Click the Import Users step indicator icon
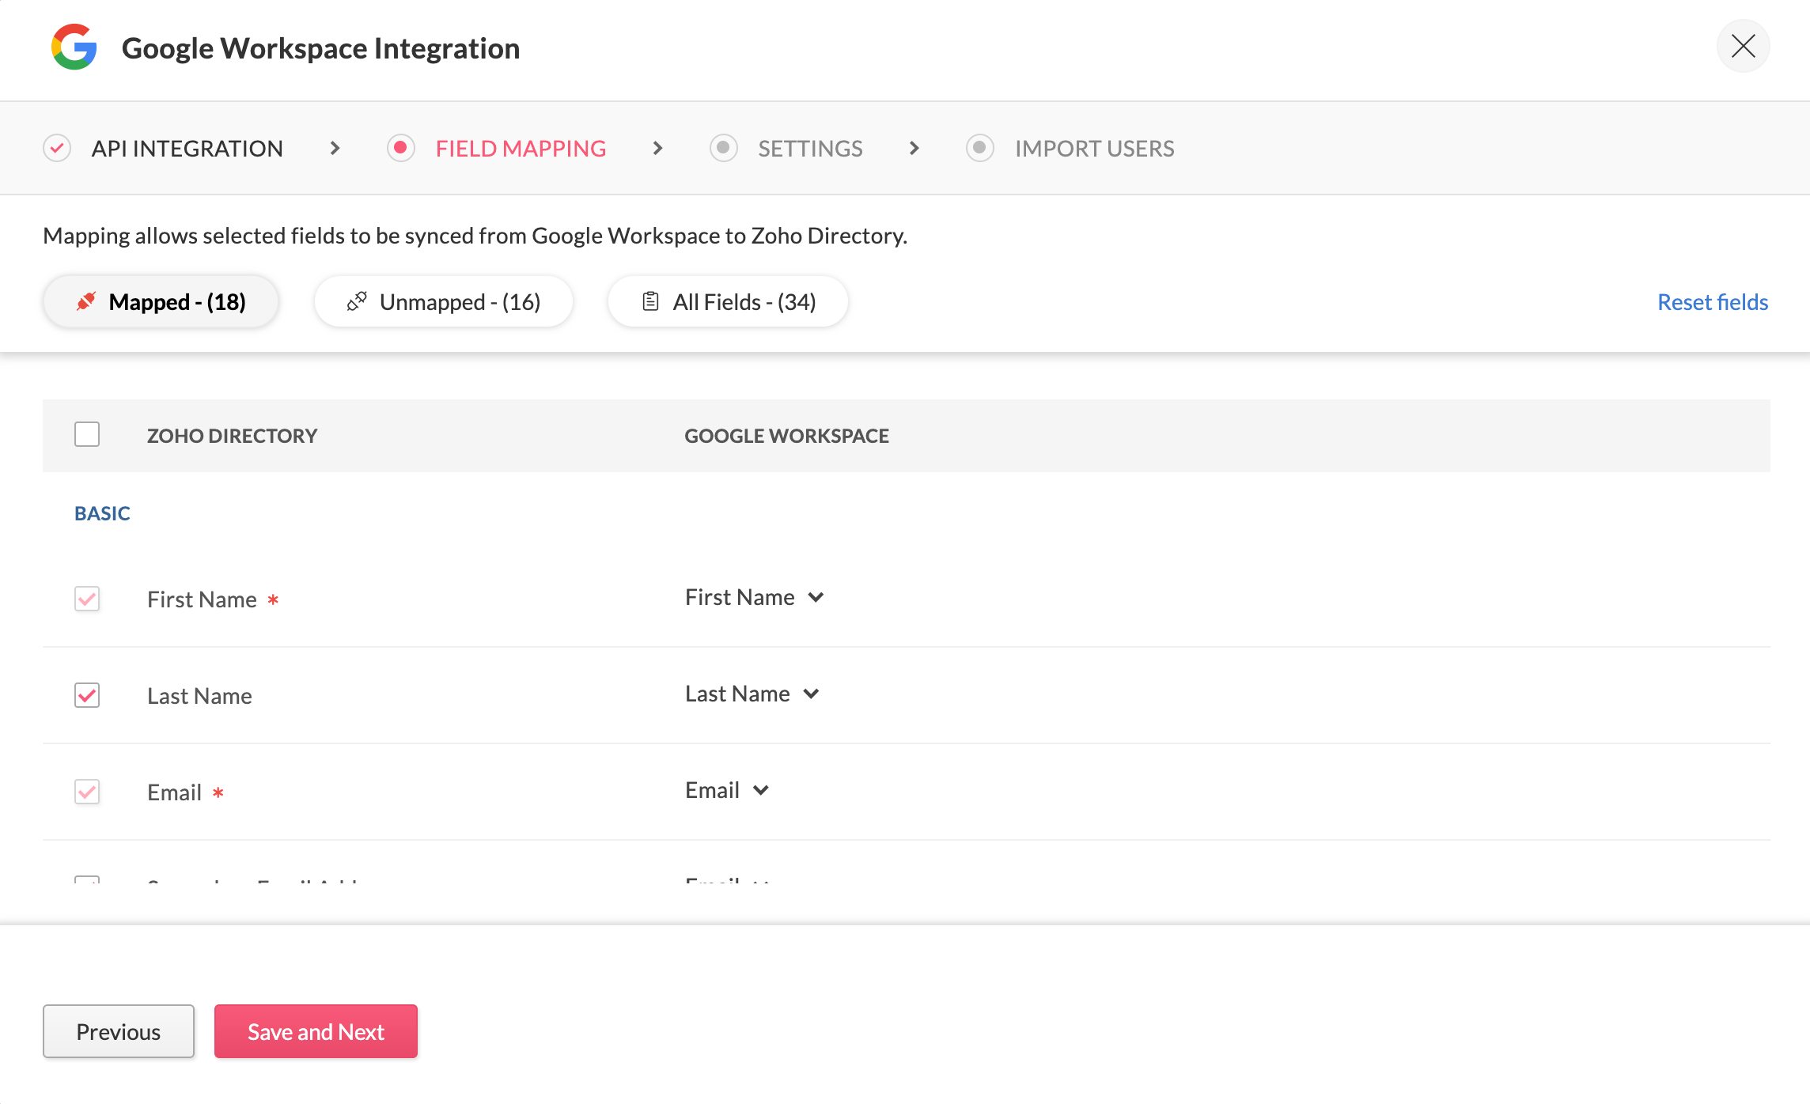This screenshot has width=1810, height=1104. pyautogui.click(x=979, y=148)
